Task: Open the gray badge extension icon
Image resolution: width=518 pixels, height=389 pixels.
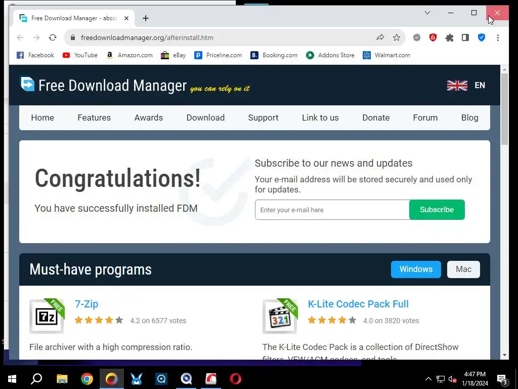Action: click(x=417, y=37)
